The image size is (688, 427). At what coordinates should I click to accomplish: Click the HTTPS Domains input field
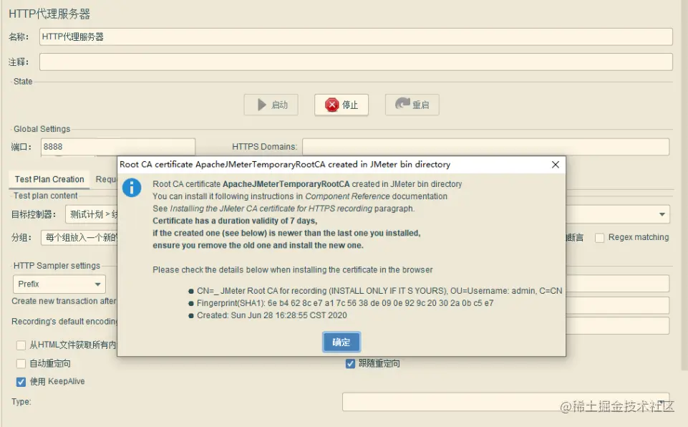(485, 147)
